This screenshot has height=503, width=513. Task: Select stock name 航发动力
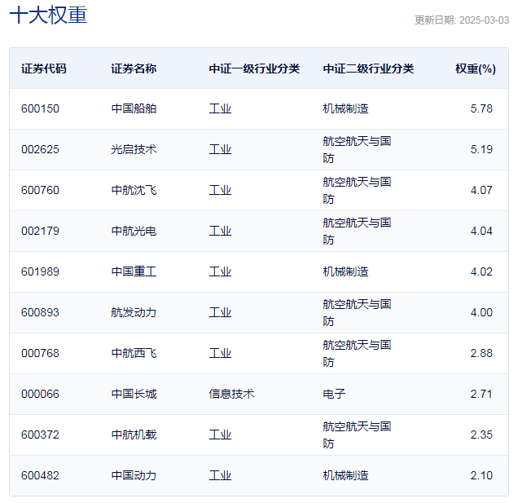[x=134, y=313]
